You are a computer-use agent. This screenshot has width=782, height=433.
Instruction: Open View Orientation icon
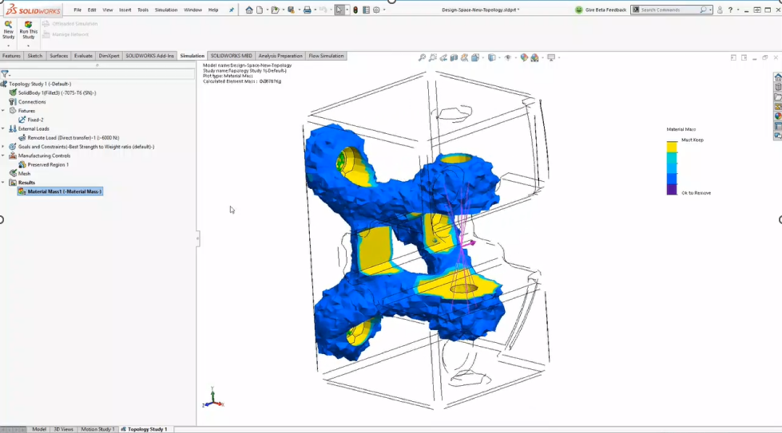tap(474, 57)
